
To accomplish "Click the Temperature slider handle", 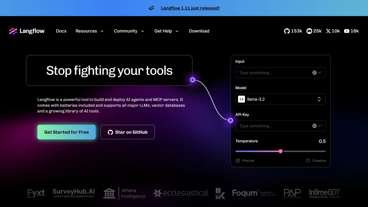I will [x=281, y=151].
